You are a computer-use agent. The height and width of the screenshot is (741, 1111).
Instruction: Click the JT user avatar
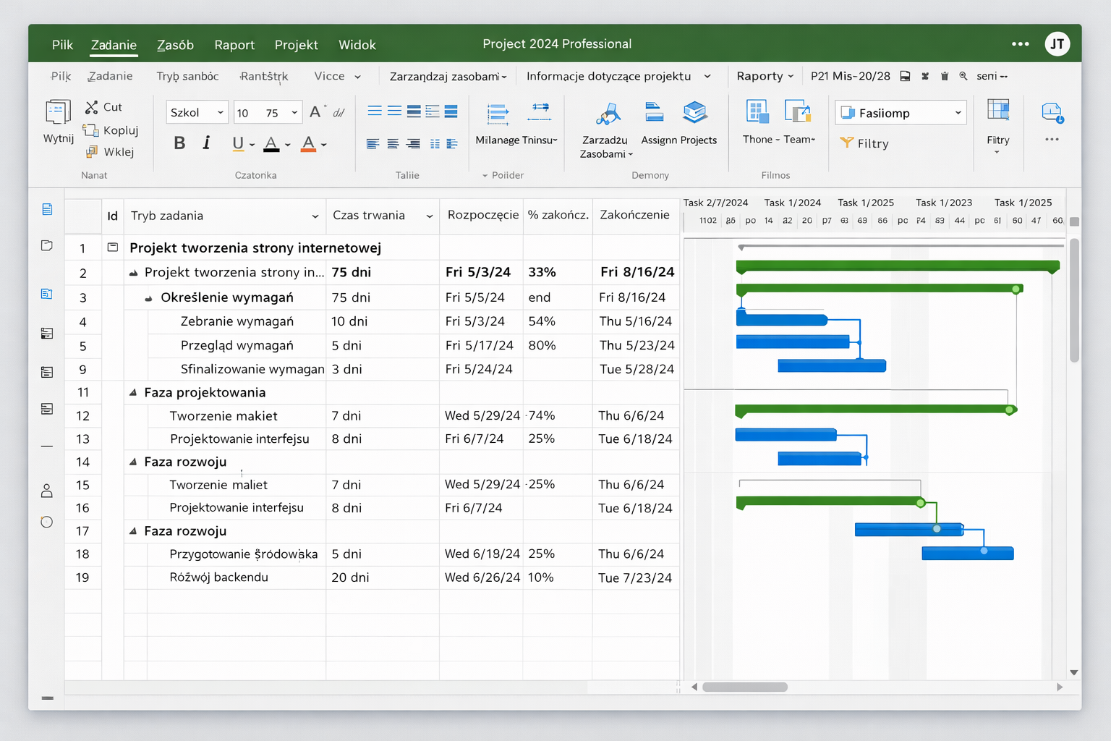(x=1057, y=44)
